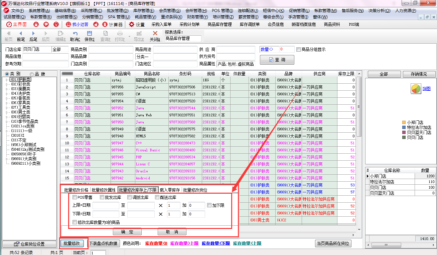Viewport: 437px width, 255px height.
Task: Toggle 商品分组显示 checkbox
Action: (298, 49)
